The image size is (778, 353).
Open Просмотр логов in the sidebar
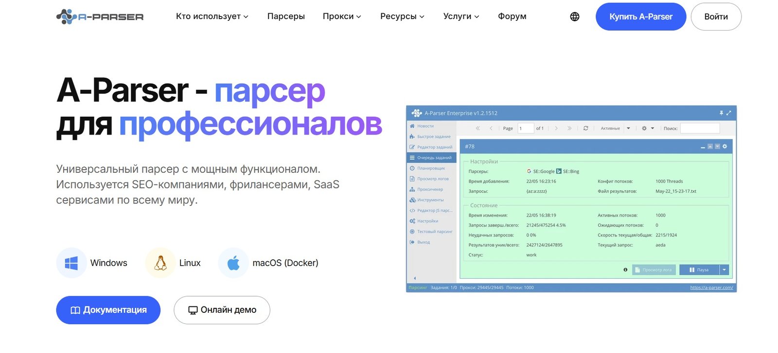[431, 179]
